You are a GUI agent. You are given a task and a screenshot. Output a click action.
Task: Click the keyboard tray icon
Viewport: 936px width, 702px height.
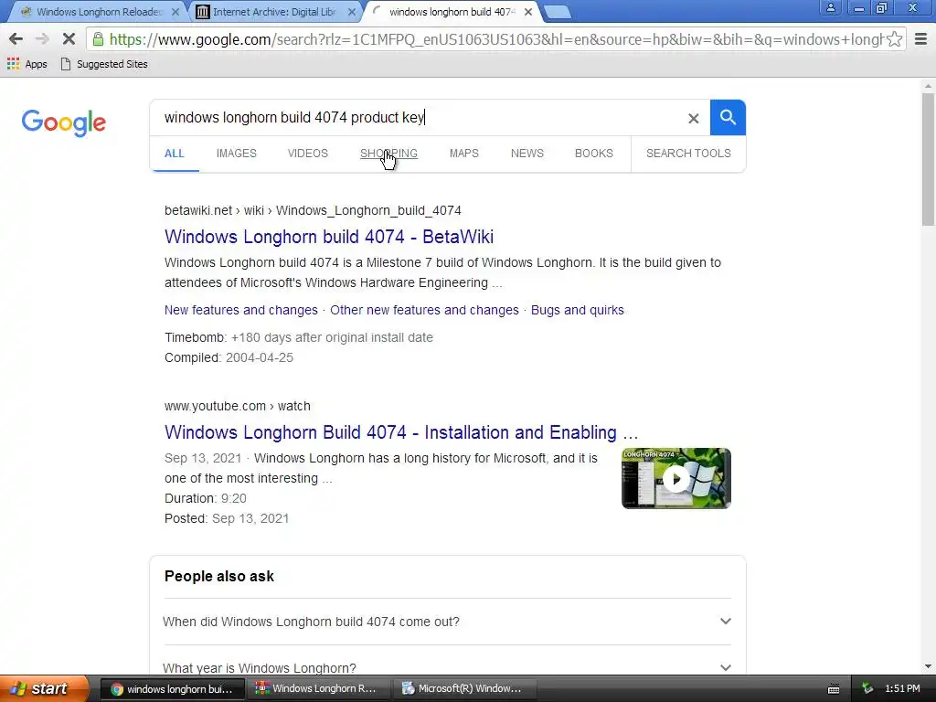(834, 689)
